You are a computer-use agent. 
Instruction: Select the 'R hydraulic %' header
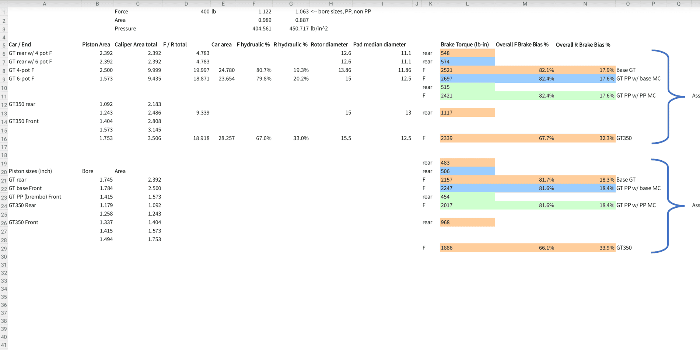click(290, 45)
